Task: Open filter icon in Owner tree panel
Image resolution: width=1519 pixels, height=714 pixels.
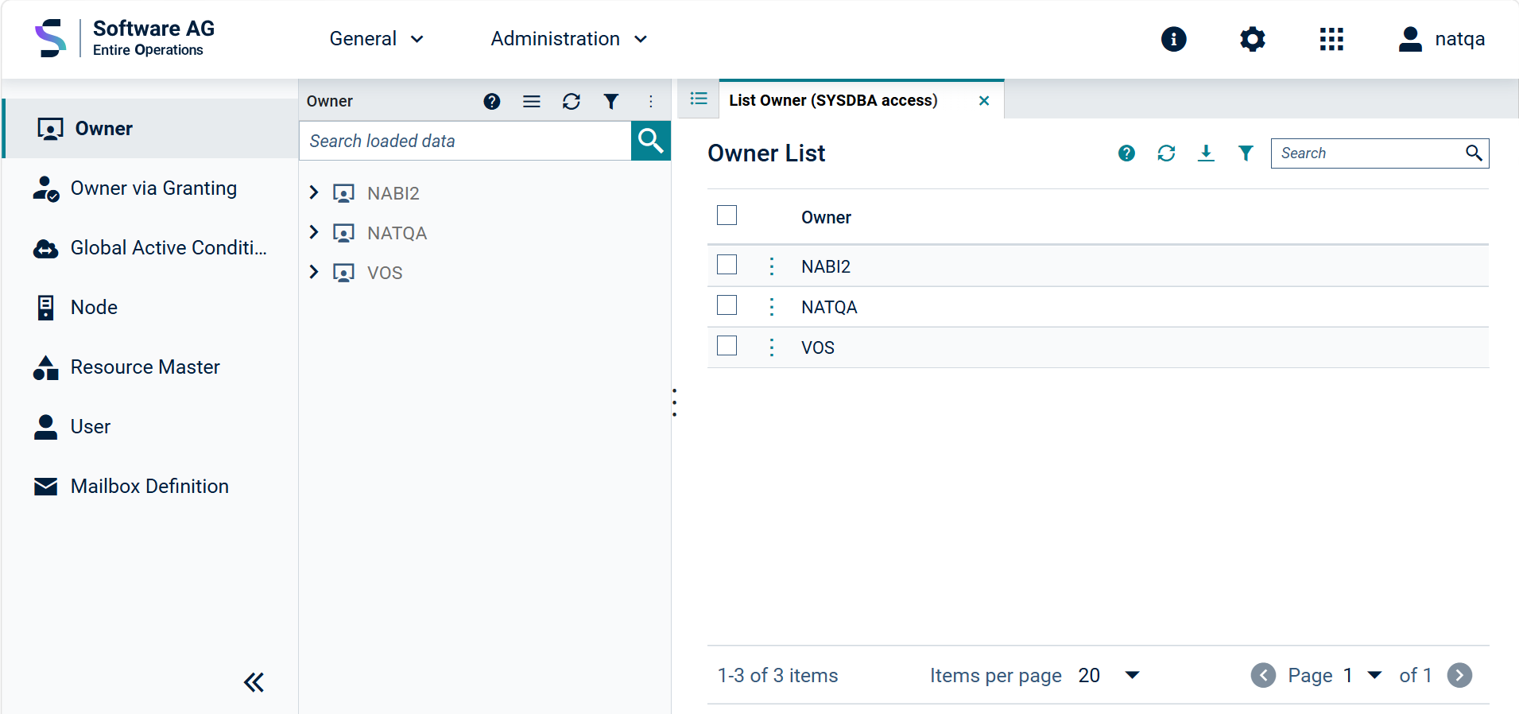Action: (610, 101)
